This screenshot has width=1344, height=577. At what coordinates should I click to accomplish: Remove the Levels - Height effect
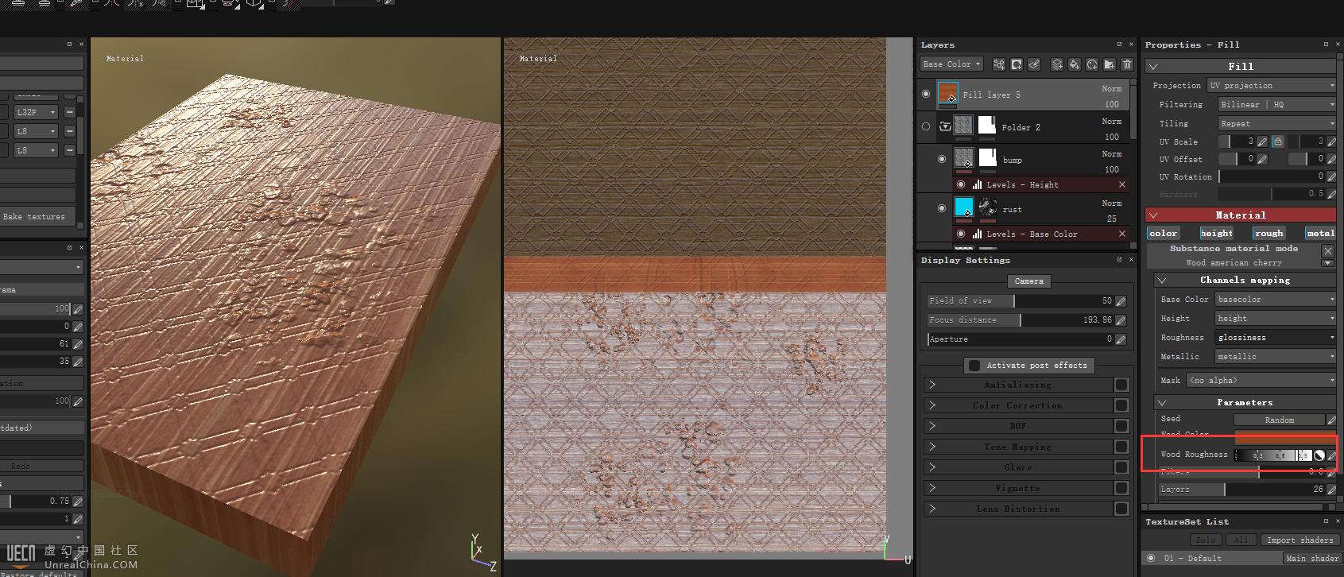click(x=1122, y=184)
